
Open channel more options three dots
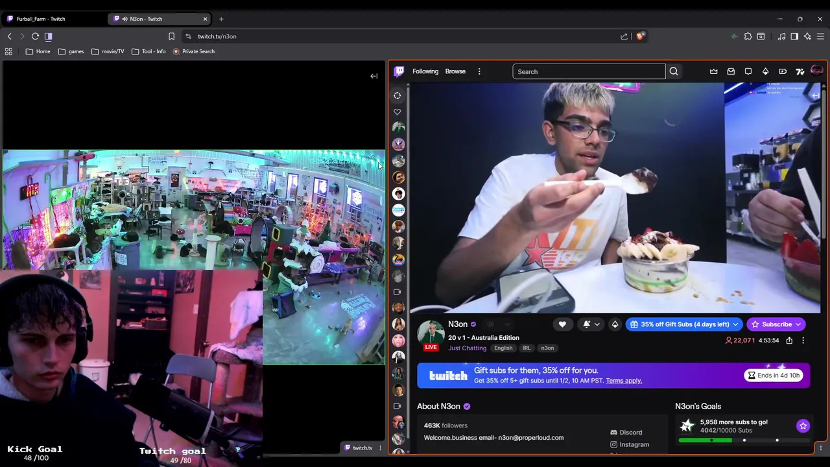tap(803, 341)
